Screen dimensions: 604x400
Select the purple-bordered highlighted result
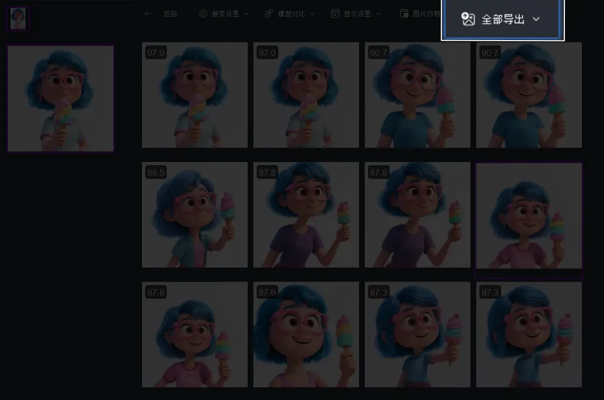point(528,220)
